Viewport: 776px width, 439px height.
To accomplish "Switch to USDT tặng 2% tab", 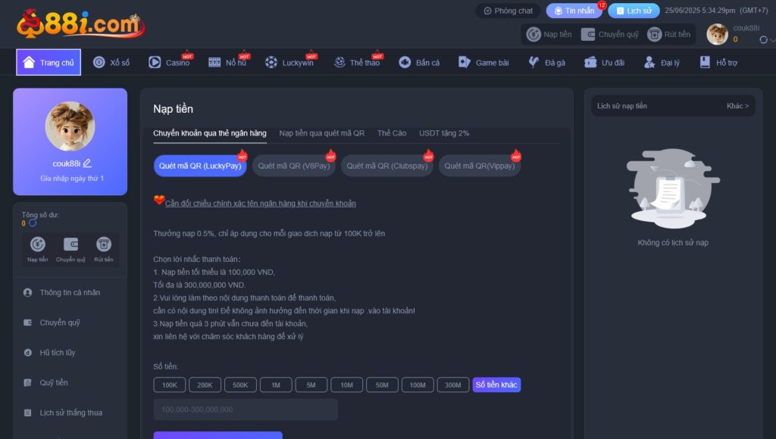I will click(444, 133).
